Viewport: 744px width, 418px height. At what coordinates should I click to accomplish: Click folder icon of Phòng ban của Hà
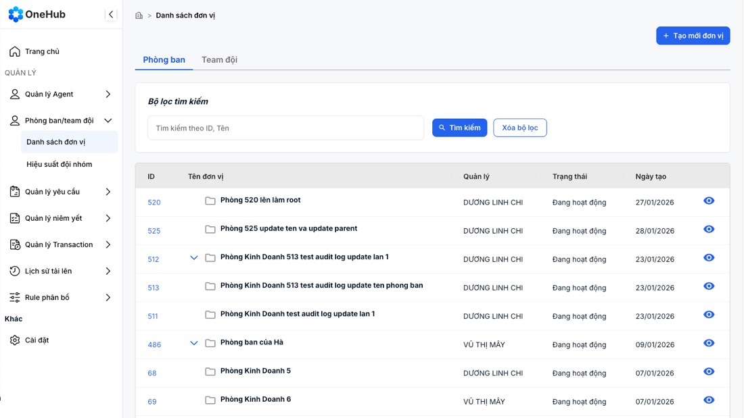210,343
